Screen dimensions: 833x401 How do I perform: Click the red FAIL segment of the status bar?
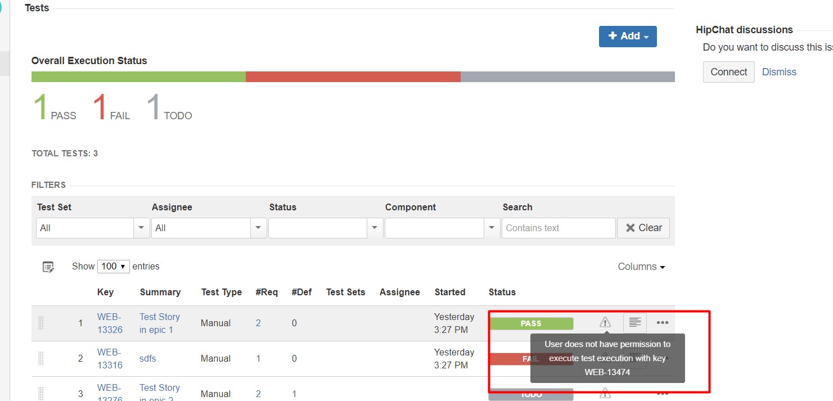tap(353, 77)
